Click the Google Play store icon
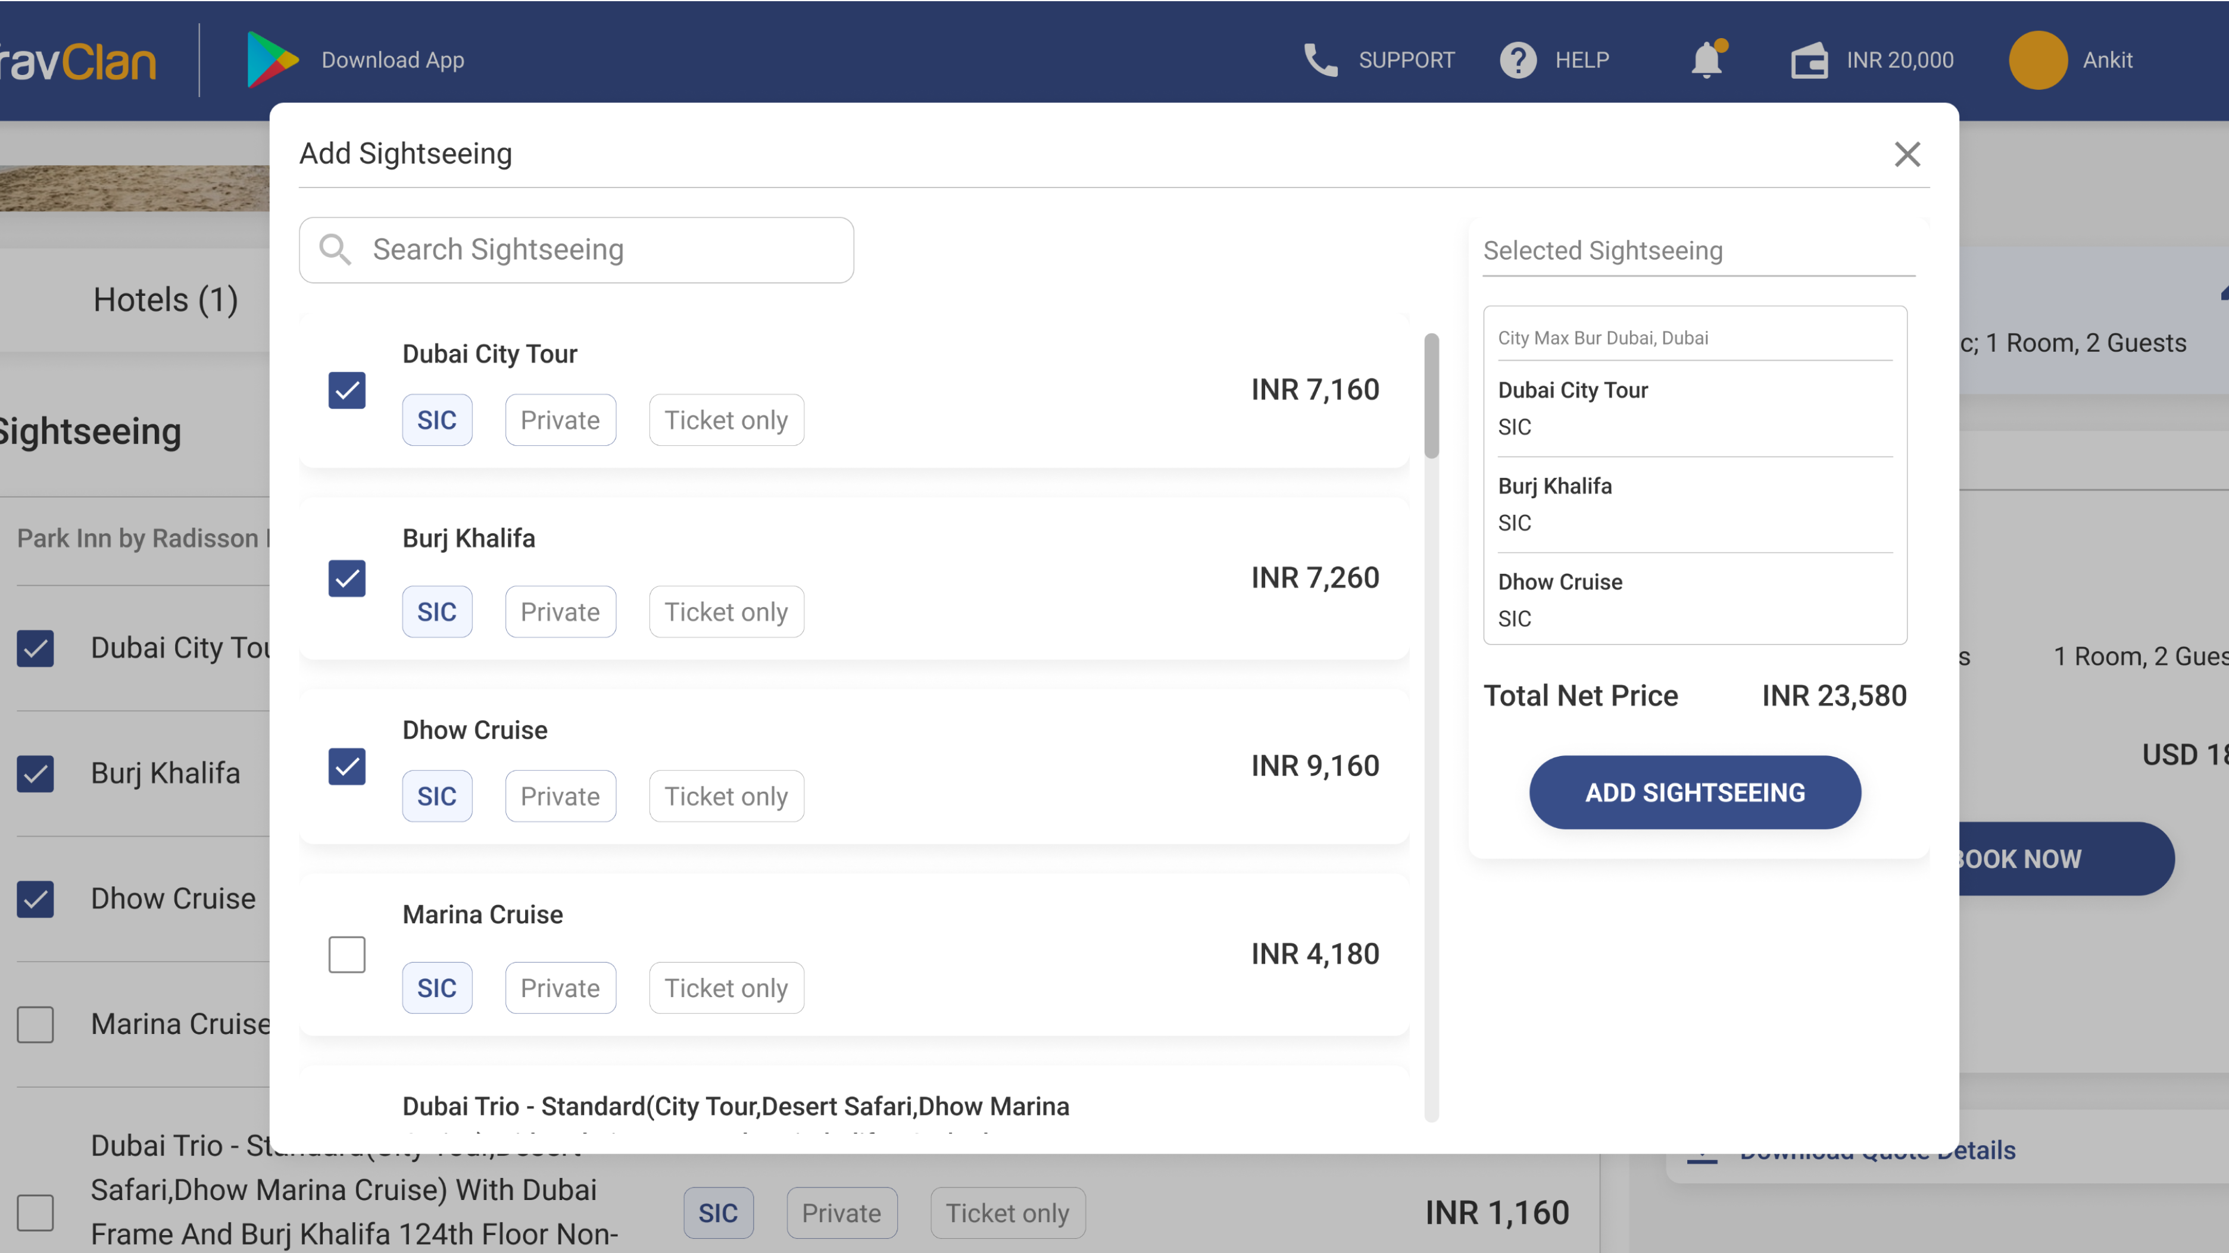 click(x=273, y=60)
